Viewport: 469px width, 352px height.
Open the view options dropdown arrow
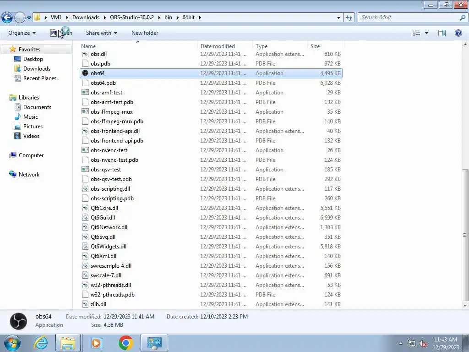[426, 33]
